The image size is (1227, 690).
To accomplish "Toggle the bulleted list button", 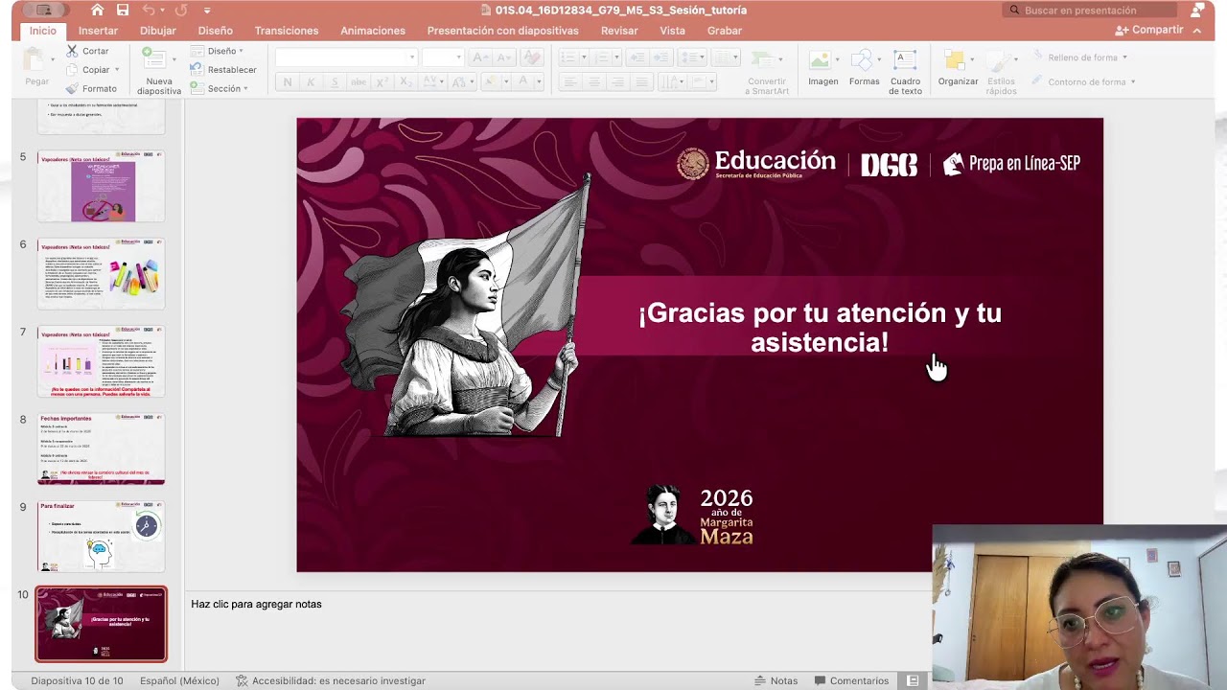I will coord(568,57).
